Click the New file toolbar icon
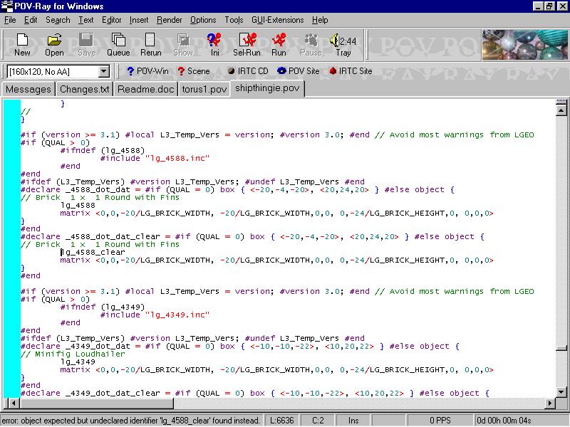Screen dimensions: 570x427 coord(22,44)
